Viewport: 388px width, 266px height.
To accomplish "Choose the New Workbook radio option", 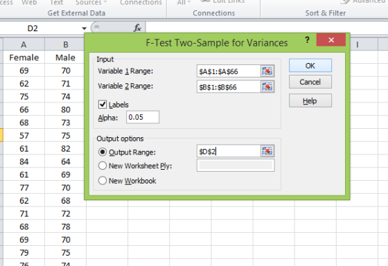I will point(103,181).
